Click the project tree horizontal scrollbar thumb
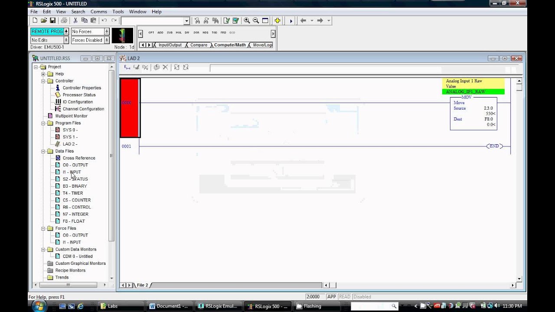The height and width of the screenshot is (312, 555). (68, 285)
